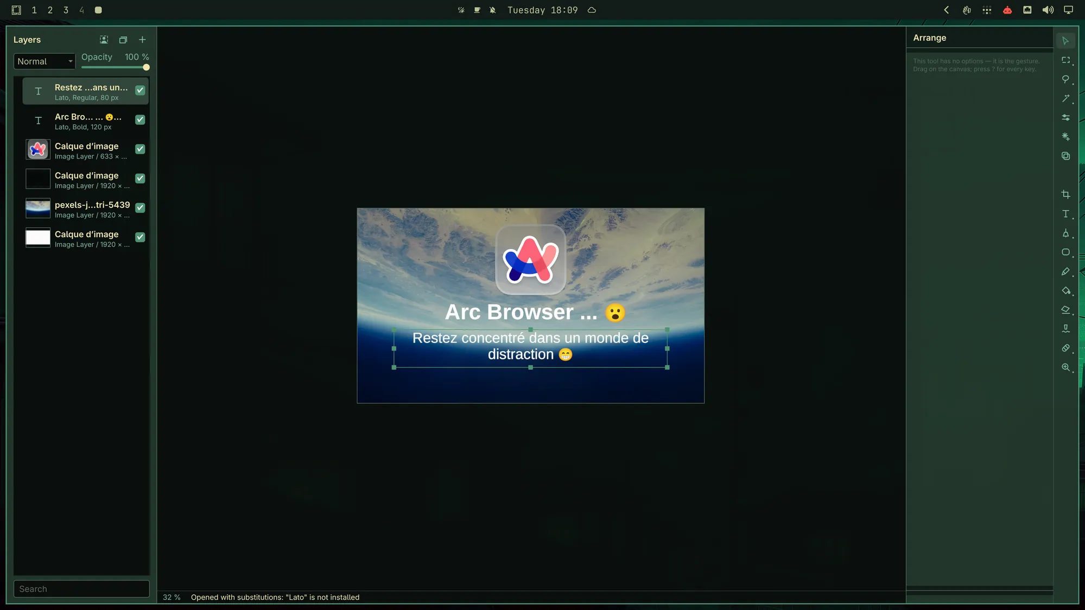Switch to workspace 3
The width and height of the screenshot is (1085, 610).
66,10
